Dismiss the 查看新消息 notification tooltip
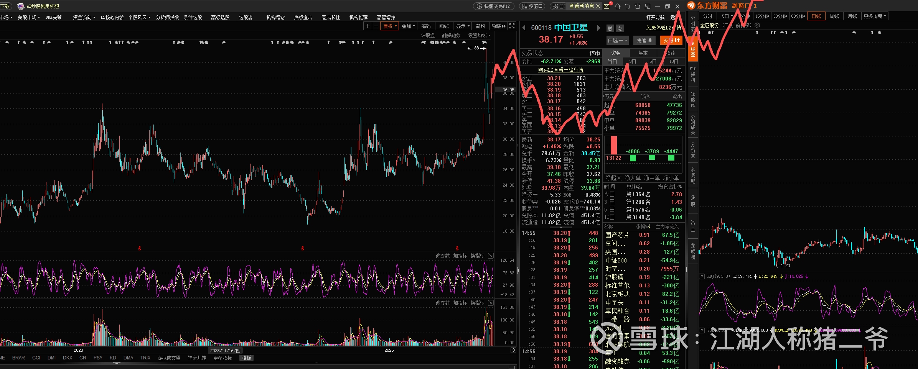This screenshot has height=369, width=918. click(598, 6)
